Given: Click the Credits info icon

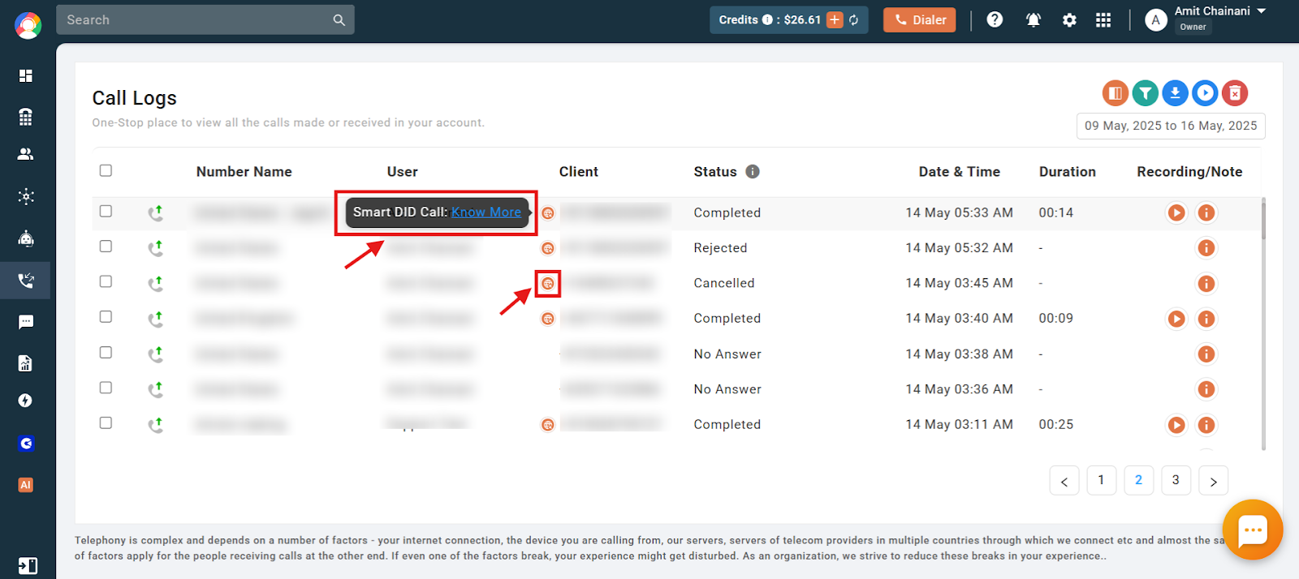Looking at the screenshot, I should 767,20.
